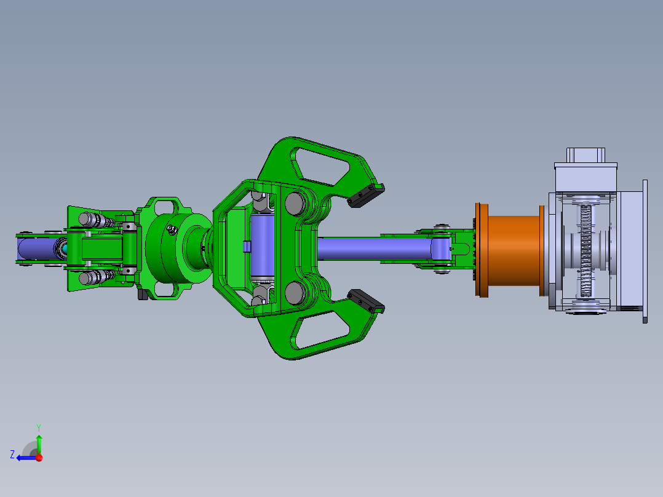Click the red X axis dot on the triad

[x=39, y=458]
